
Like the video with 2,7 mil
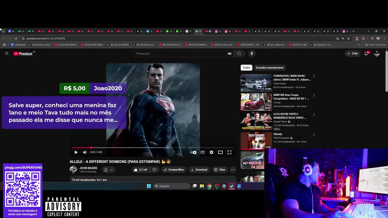(140, 170)
